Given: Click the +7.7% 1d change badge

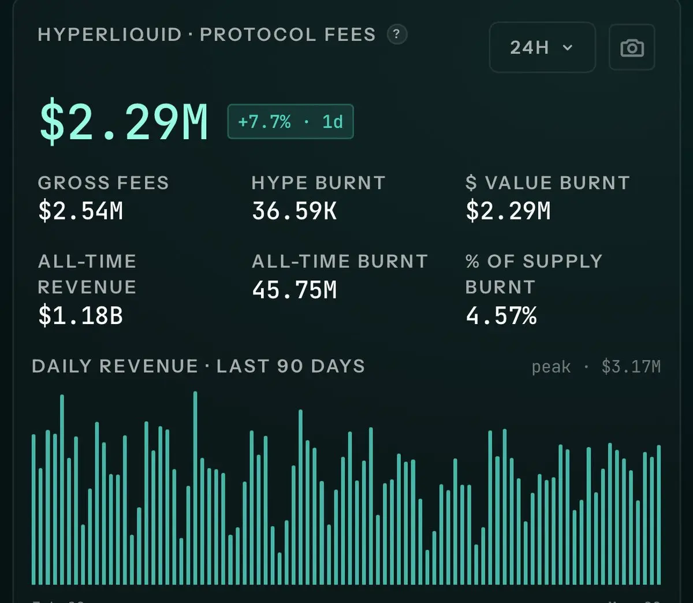Looking at the screenshot, I should pyautogui.click(x=290, y=122).
